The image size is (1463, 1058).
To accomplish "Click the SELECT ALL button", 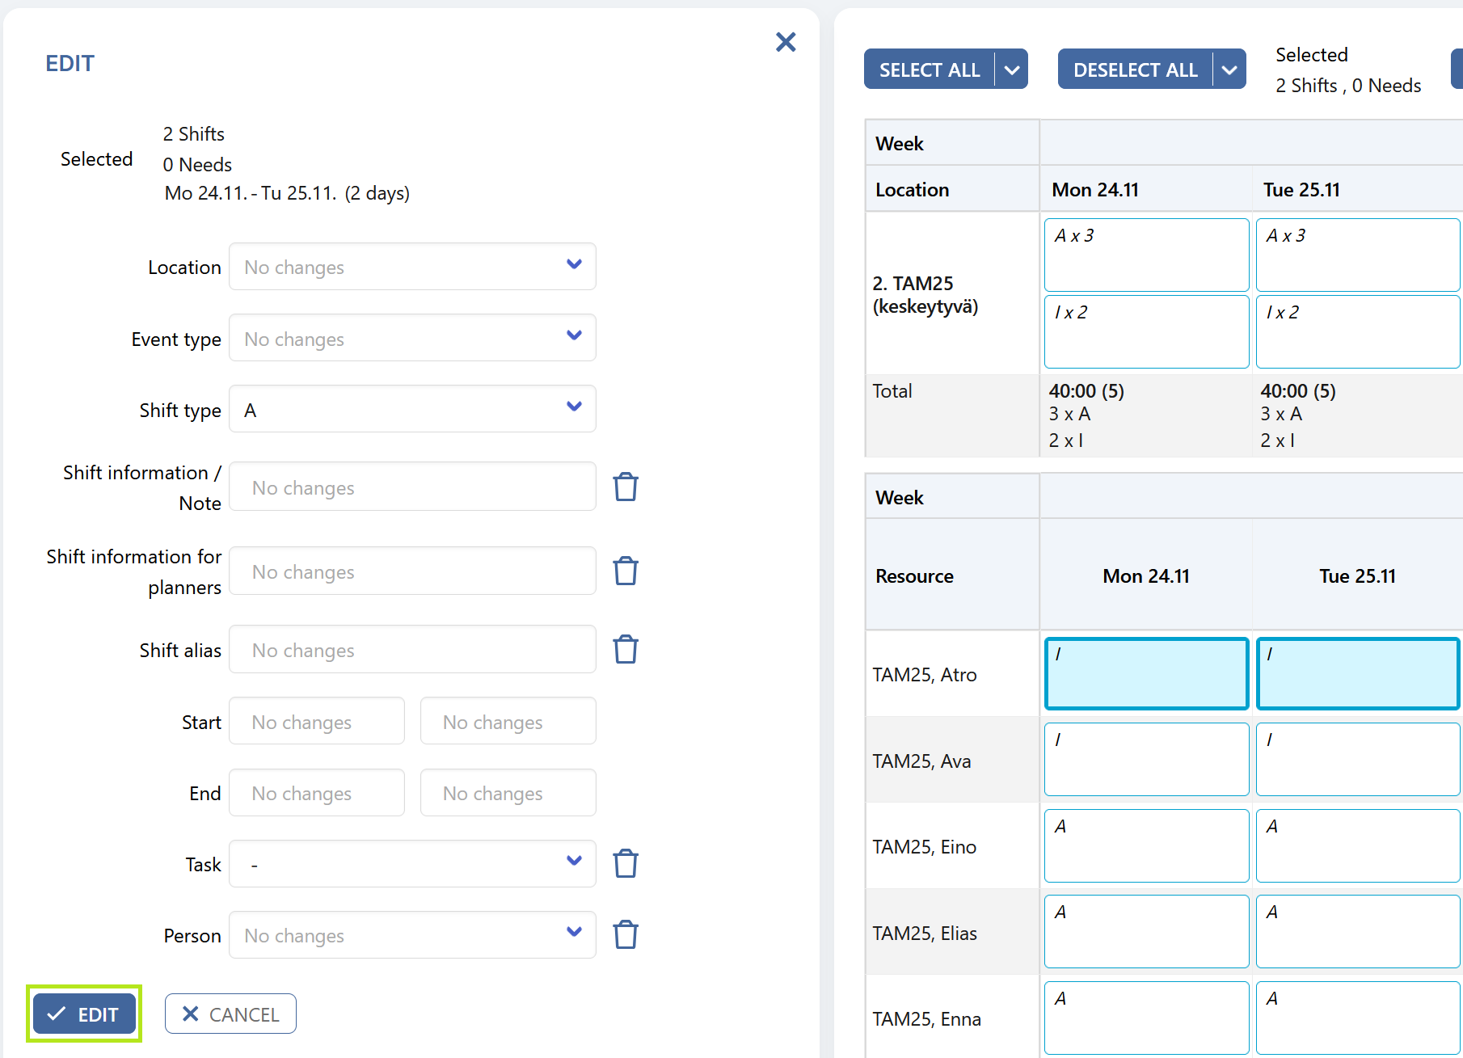I will 930,70.
